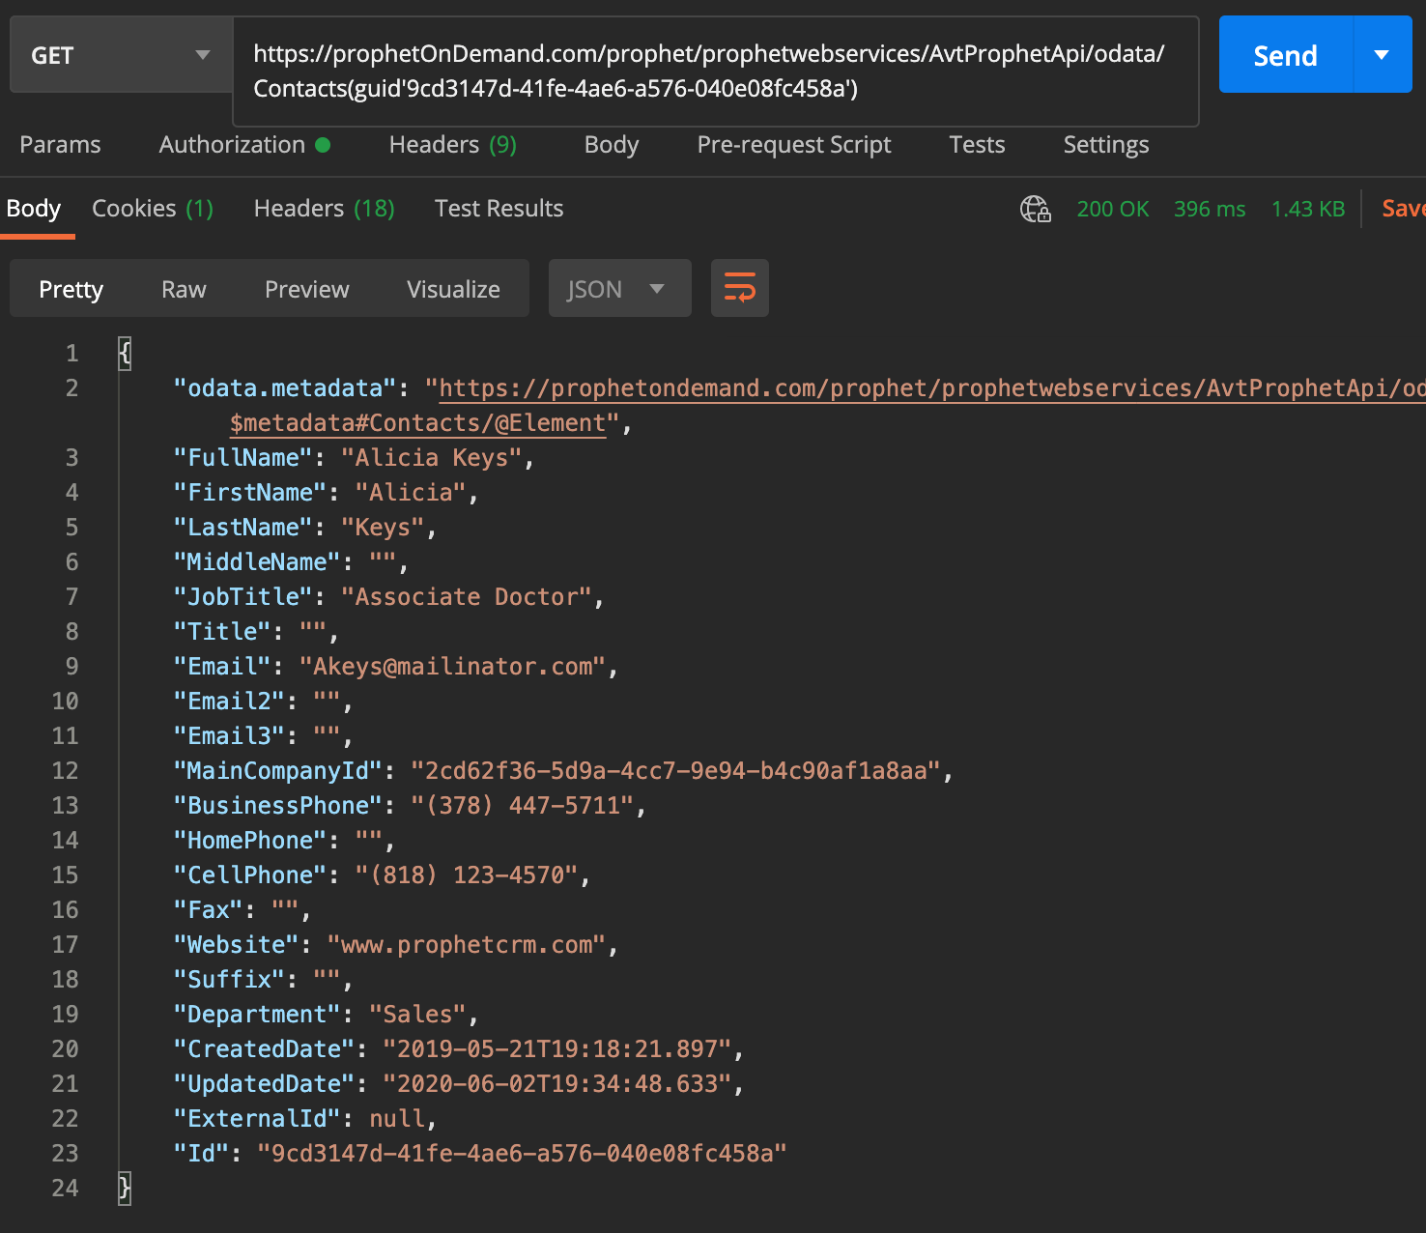Image resolution: width=1426 pixels, height=1233 pixels.
Task: Open the Visualize view
Action: point(453,289)
